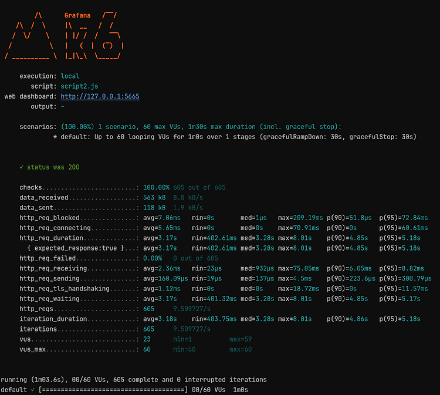The height and width of the screenshot is (395, 440).
Task: Select http_req_receiving max=75.05ms value
Action: tap(299, 268)
